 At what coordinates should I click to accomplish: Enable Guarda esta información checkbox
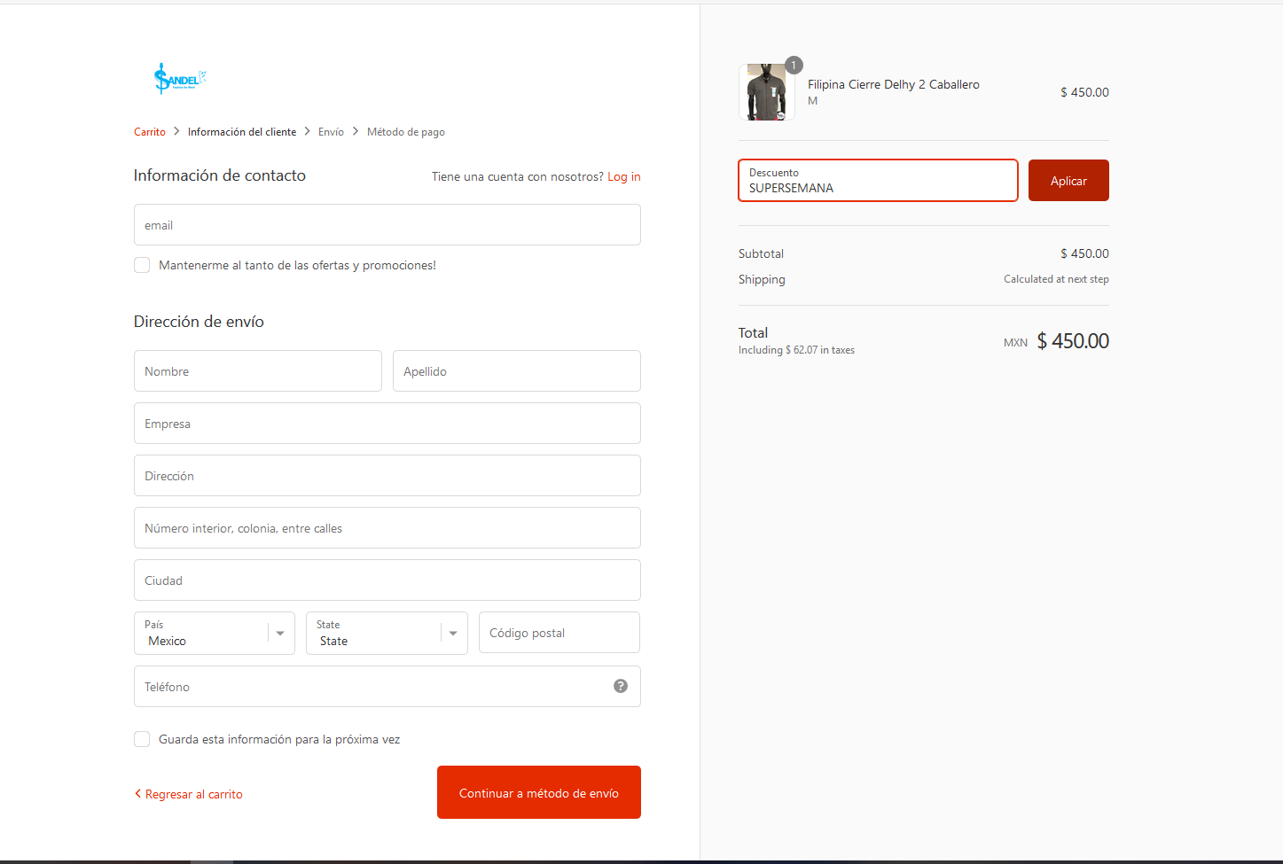tap(142, 739)
